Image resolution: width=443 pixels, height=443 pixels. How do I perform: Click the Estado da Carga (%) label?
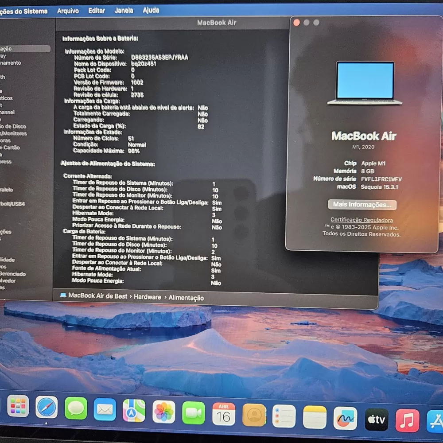[100, 126]
